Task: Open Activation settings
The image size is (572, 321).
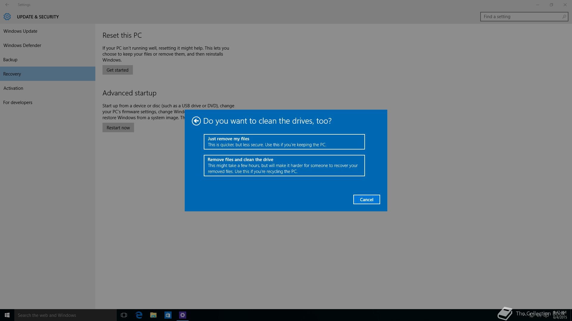Action: coord(48,88)
